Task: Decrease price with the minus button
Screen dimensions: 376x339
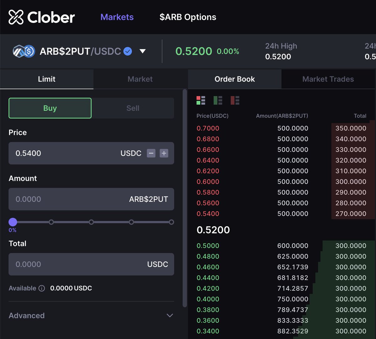Action: pos(151,153)
